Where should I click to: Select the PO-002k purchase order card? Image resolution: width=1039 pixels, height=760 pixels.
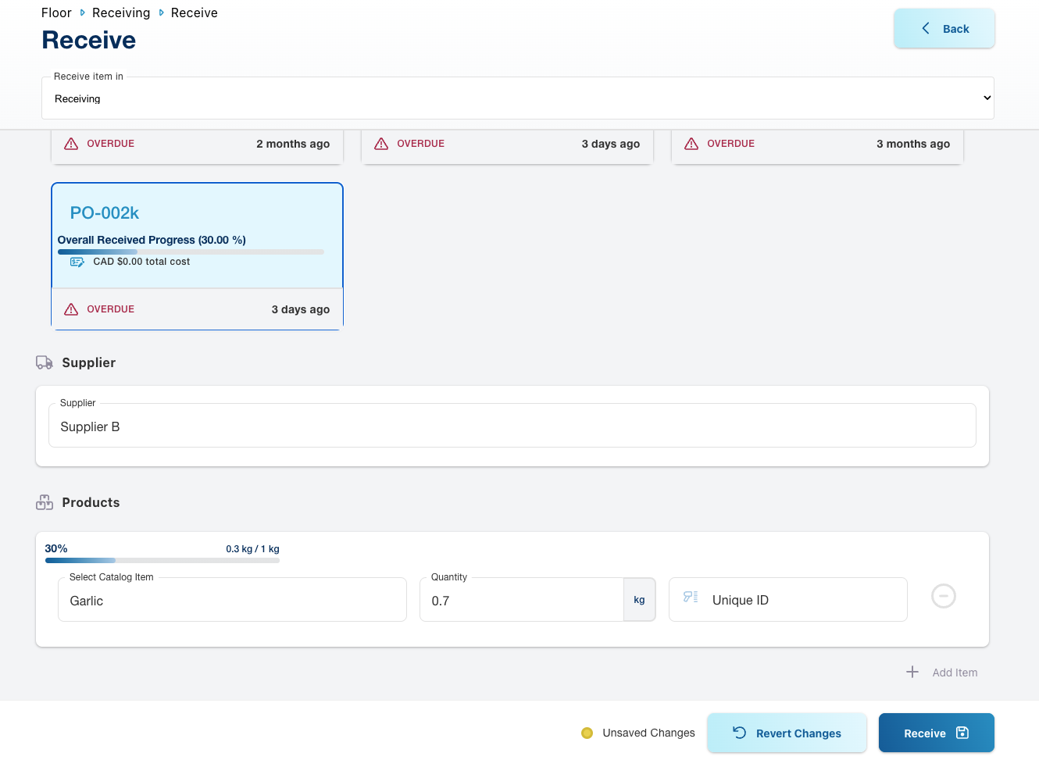[x=197, y=234]
